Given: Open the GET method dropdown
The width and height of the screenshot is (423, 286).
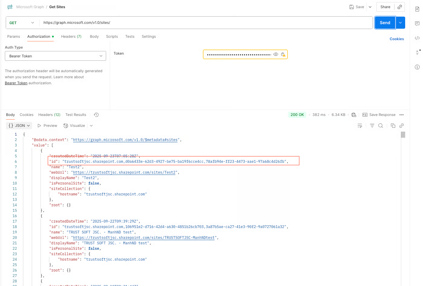Looking at the screenshot, I should (22, 23).
